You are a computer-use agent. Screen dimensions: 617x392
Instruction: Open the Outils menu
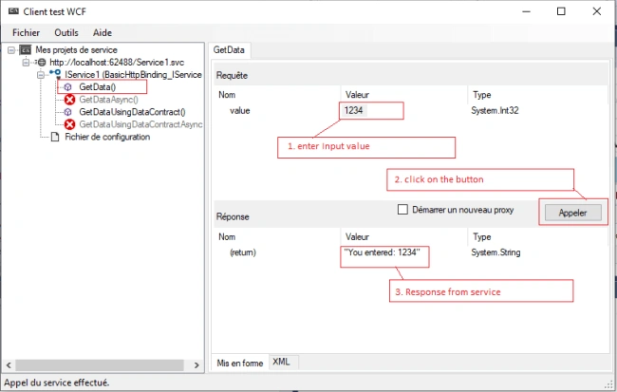[66, 32]
